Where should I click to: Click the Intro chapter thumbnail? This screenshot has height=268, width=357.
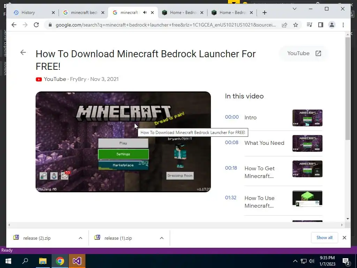[x=307, y=118]
